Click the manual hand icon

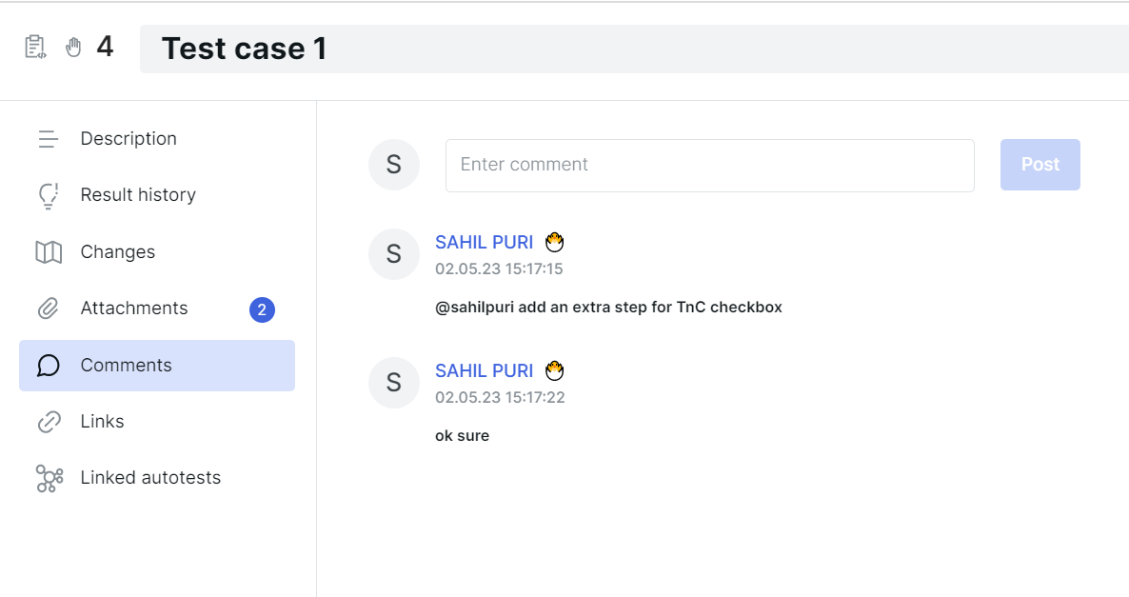point(73,48)
